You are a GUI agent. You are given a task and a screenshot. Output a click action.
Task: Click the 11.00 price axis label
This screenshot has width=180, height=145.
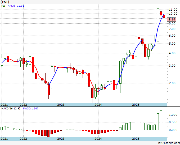click(173, 10)
